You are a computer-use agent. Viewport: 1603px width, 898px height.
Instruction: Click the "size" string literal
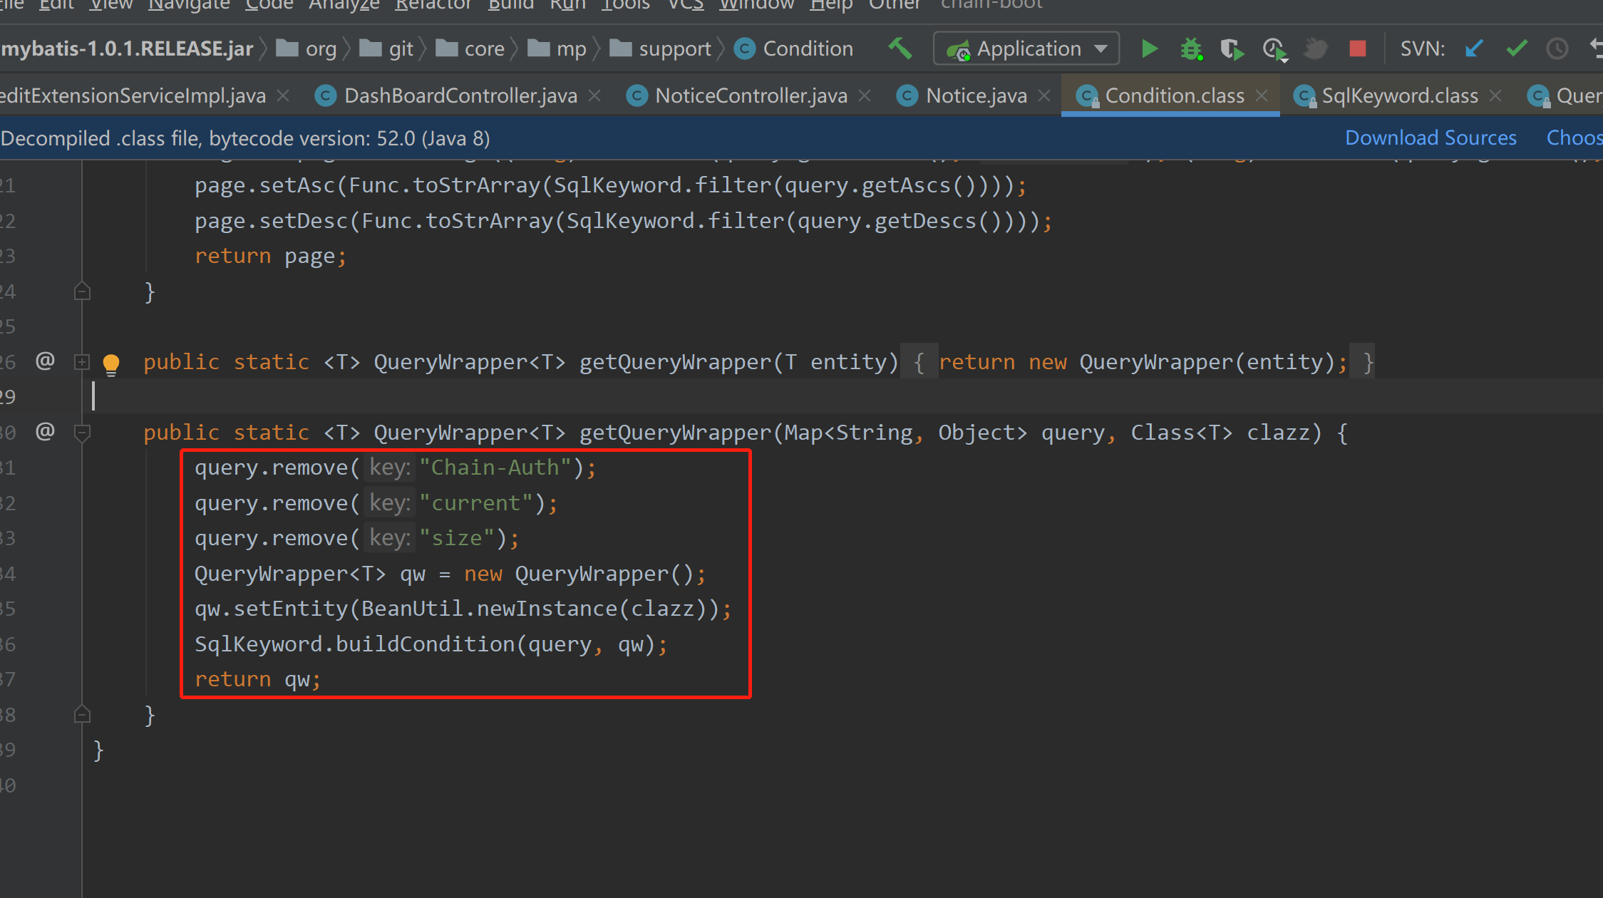(457, 538)
